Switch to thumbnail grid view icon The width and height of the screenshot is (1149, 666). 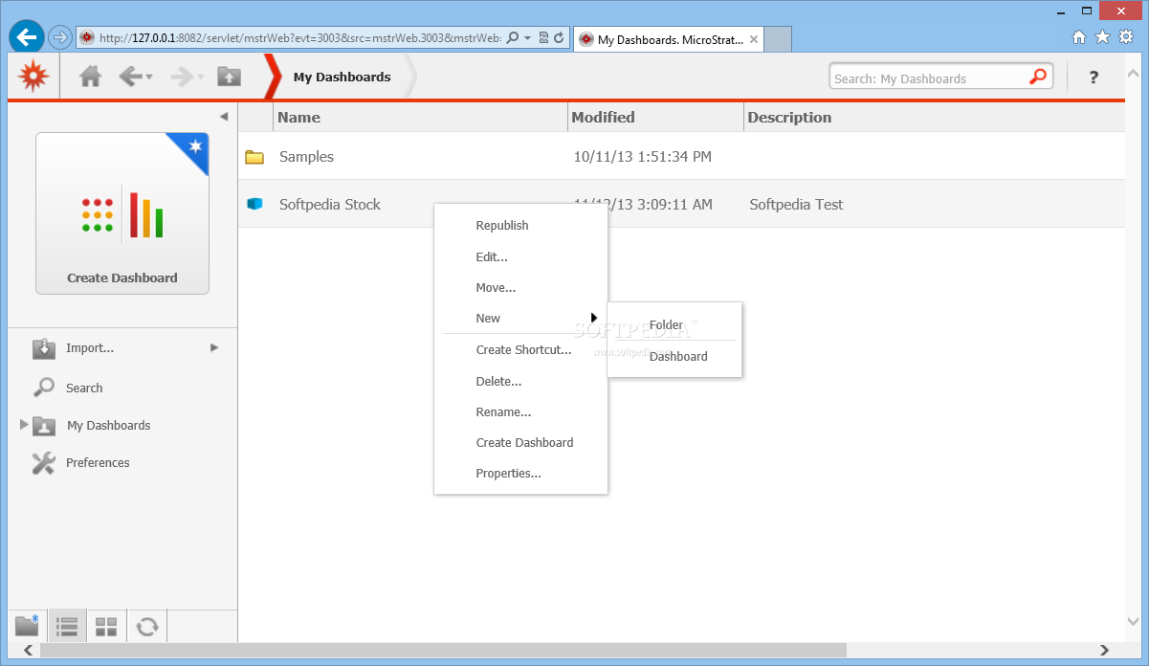coord(106,627)
